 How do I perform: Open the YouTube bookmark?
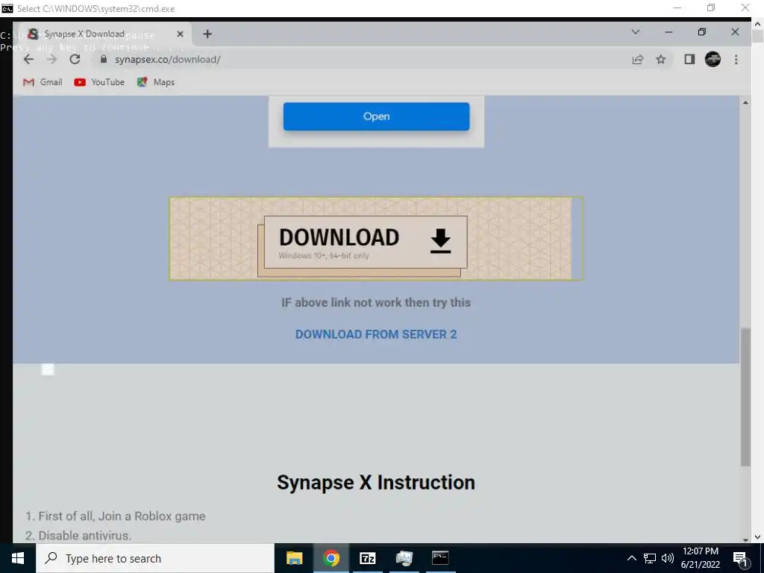(99, 82)
